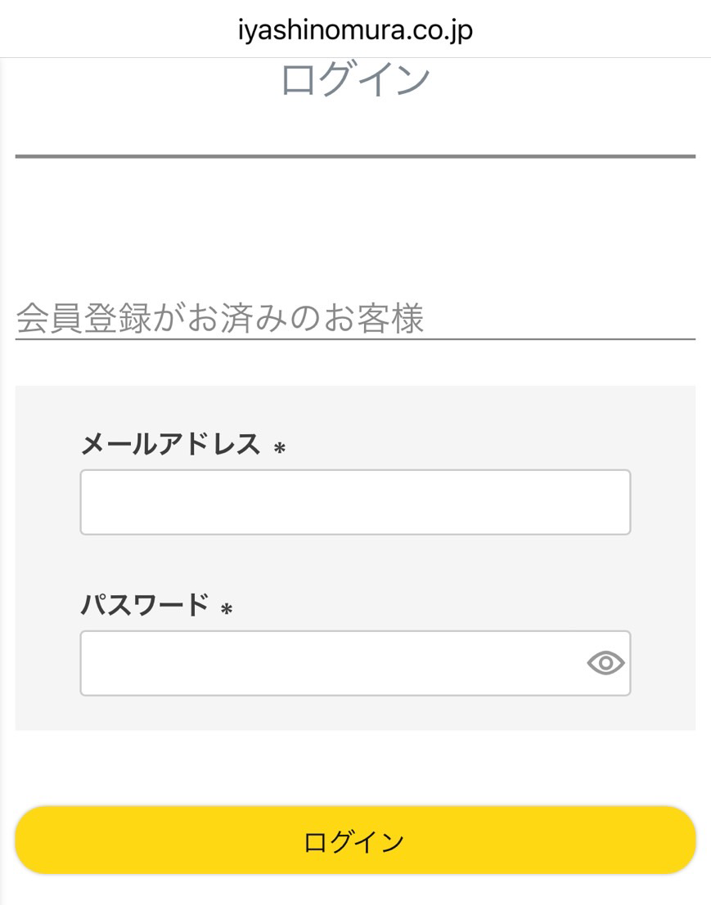Click the gray ログイン page title
This screenshot has height=905, width=711.
355,80
